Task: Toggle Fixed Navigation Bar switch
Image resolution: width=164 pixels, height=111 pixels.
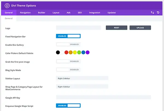Action: [x=68, y=36]
